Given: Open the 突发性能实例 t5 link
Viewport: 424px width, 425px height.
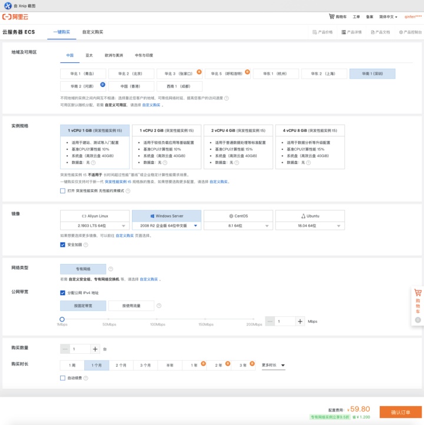Looking at the screenshot, I should (118, 182).
